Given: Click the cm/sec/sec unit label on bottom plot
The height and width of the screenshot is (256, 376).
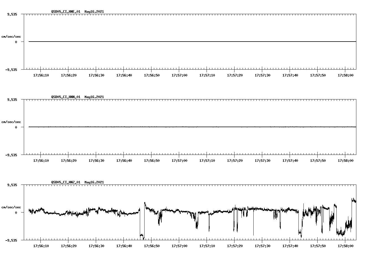Looking at the screenshot, I should [x=12, y=207].
